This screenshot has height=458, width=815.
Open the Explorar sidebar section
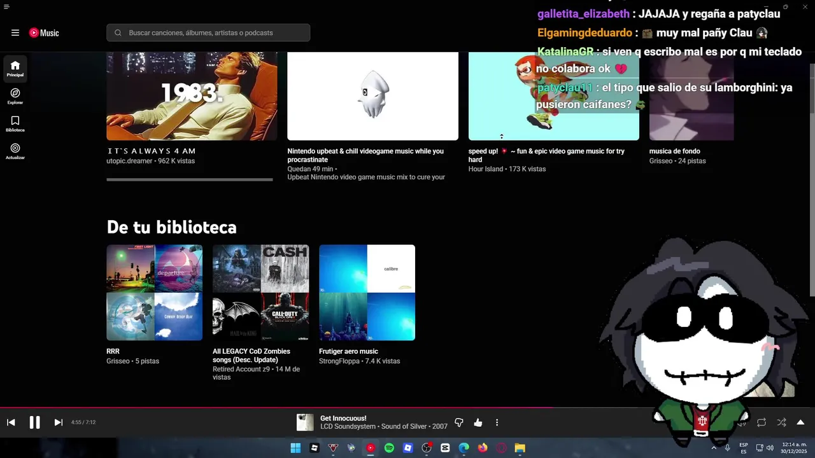tap(15, 96)
